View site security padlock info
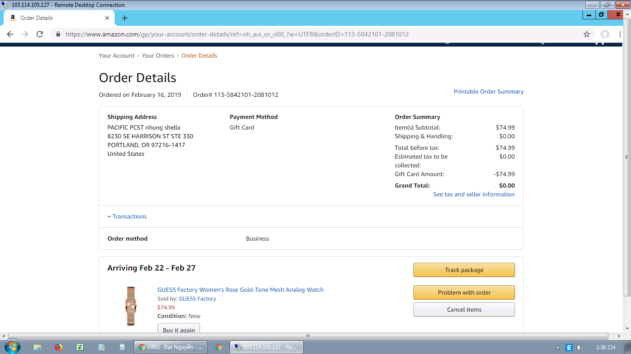Viewport: 631px width, 354px height. pos(58,34)
